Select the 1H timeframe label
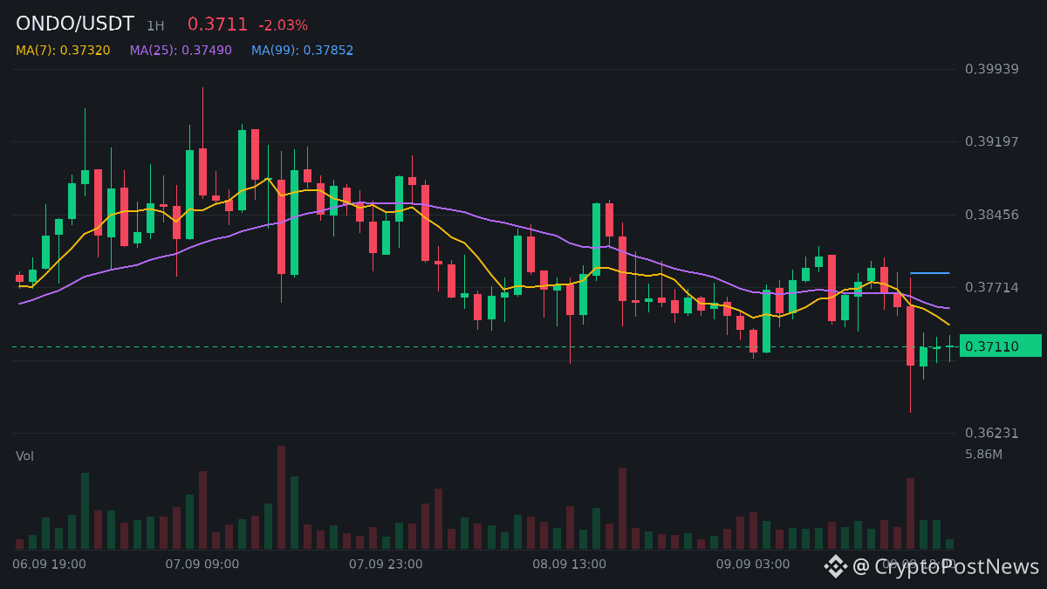The width and height of the screenshot is (1047, 589). coord(155,26)
